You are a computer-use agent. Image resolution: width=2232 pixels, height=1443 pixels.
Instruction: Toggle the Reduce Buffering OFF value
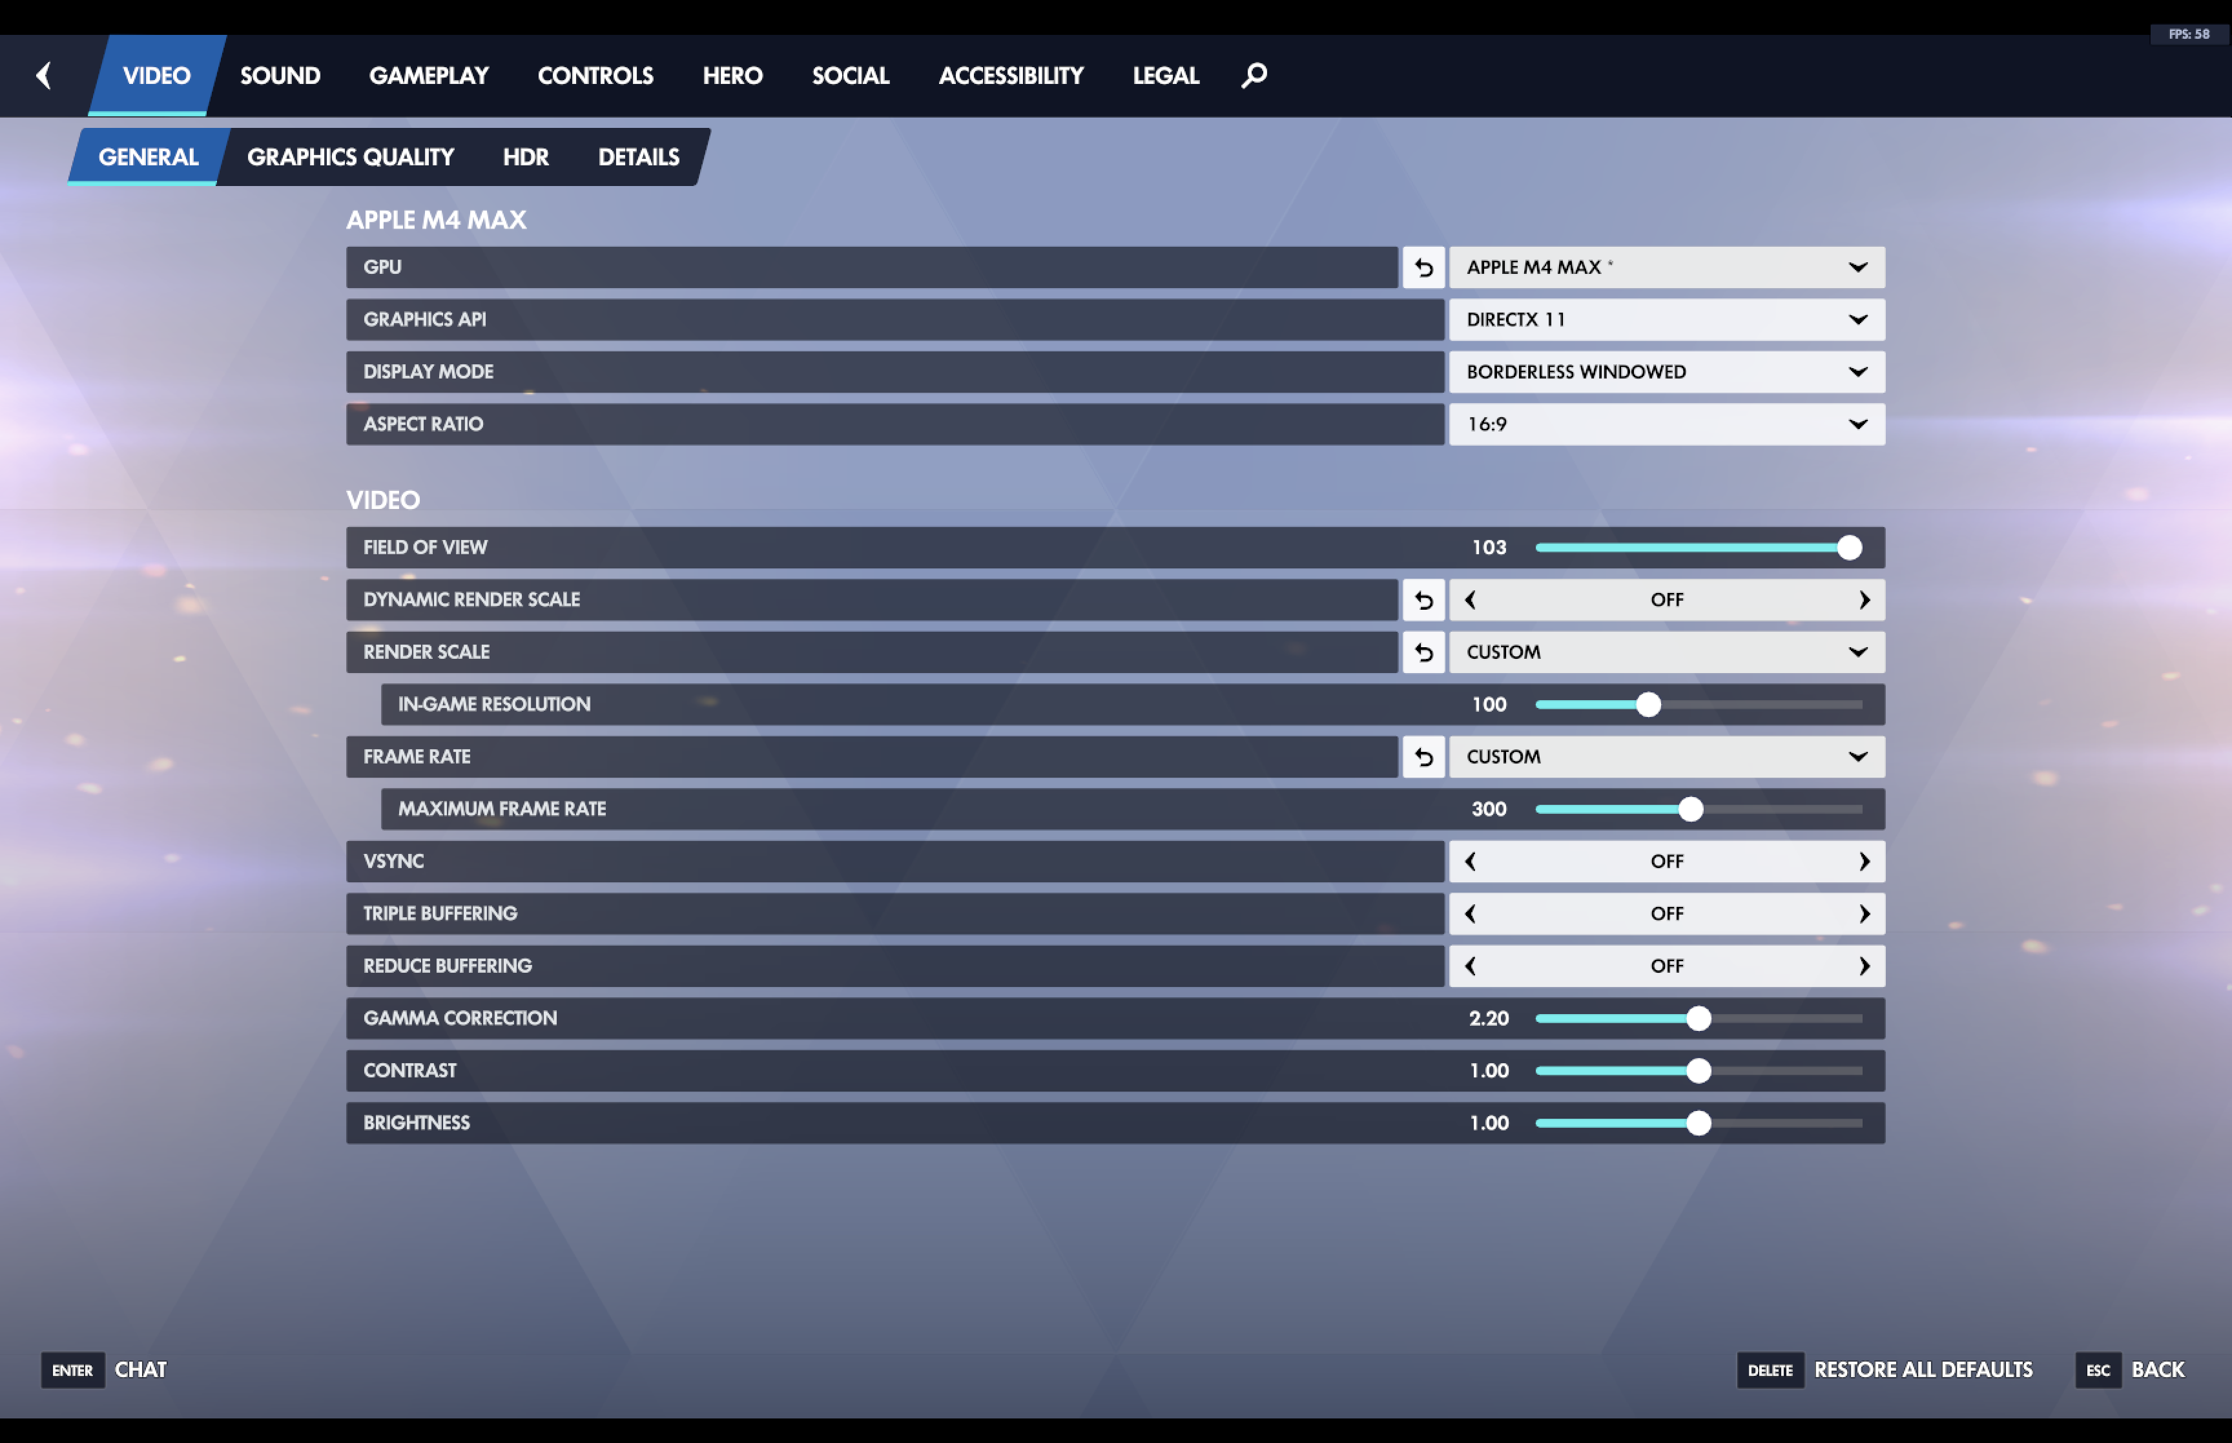point(1667,966)
